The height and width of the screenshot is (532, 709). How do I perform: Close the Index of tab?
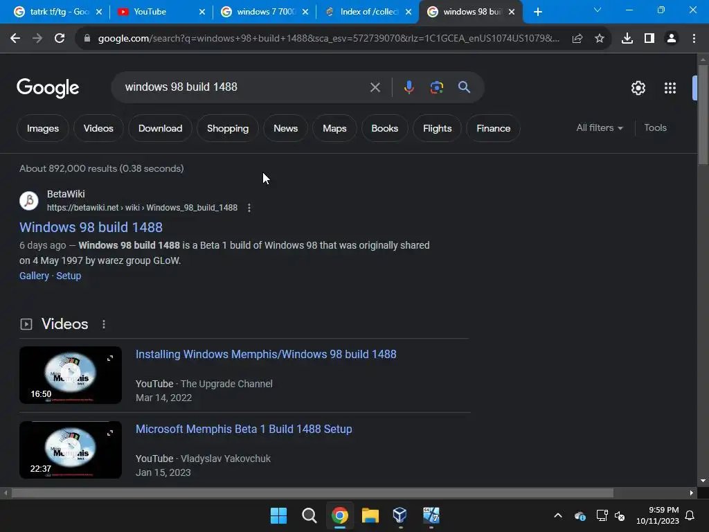(409, 12)
